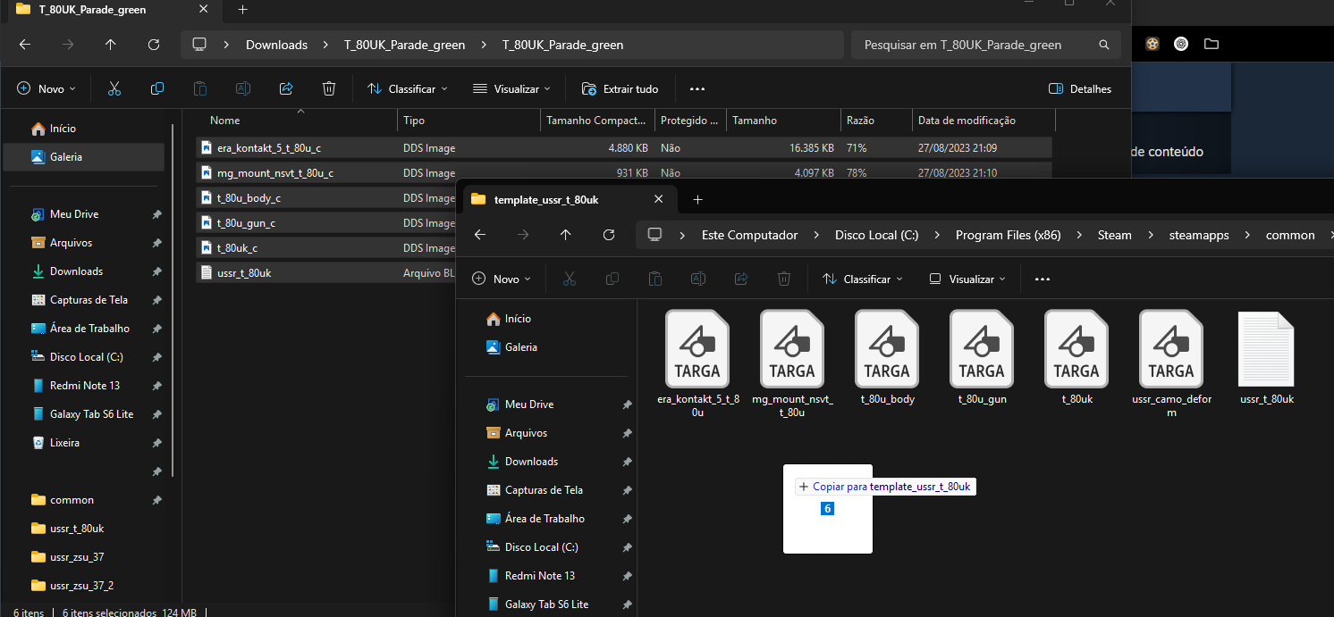
Task: Select ussr_camo_deform TARGA file icon
Action: [1171, 349]
